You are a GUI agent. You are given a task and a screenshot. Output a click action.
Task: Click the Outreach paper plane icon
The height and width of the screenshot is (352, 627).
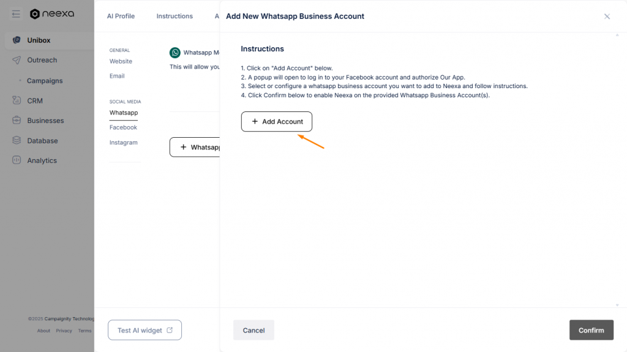17,60
